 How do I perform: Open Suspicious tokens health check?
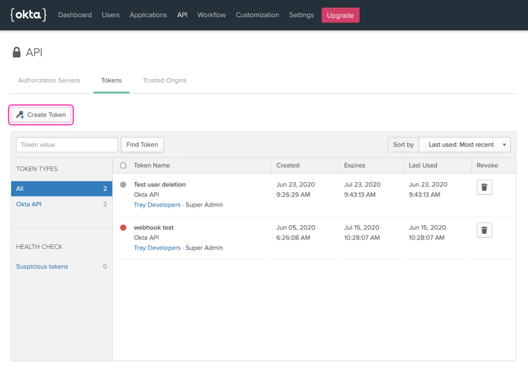(x=42, y=267)
